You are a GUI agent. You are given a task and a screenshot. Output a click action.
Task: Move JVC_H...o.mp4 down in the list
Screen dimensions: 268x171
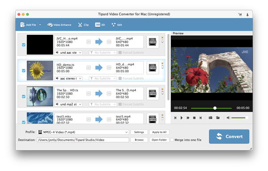coord(163,42)
